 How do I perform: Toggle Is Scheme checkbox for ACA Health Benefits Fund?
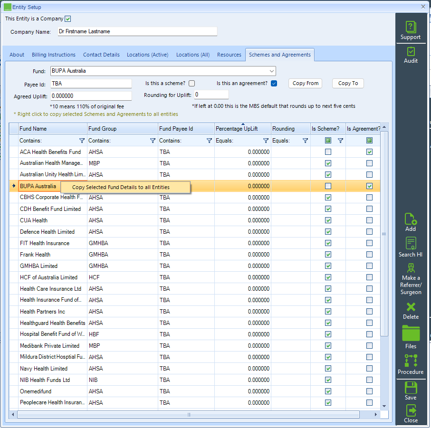328,152
